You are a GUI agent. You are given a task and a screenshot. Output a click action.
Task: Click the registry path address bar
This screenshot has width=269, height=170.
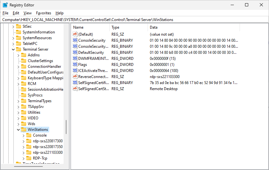point(134,20)
